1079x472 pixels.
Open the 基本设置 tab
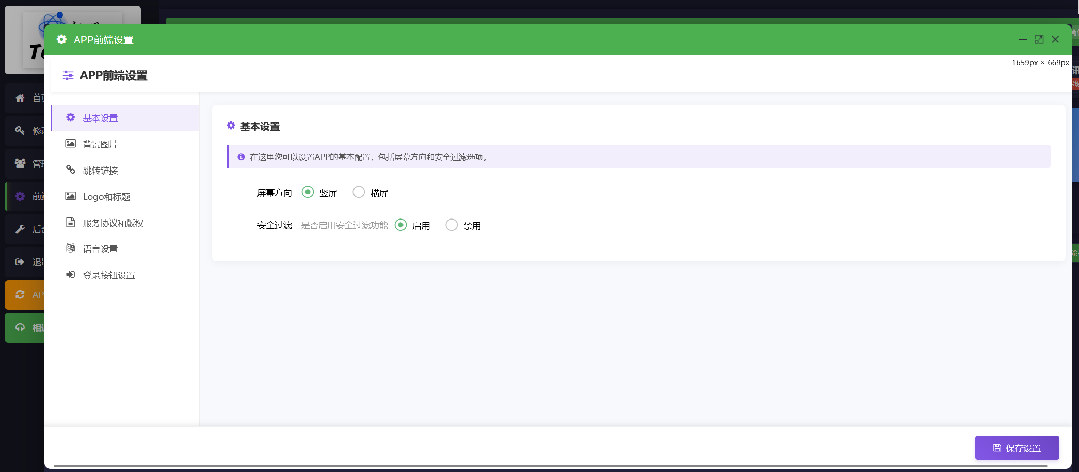101,118
